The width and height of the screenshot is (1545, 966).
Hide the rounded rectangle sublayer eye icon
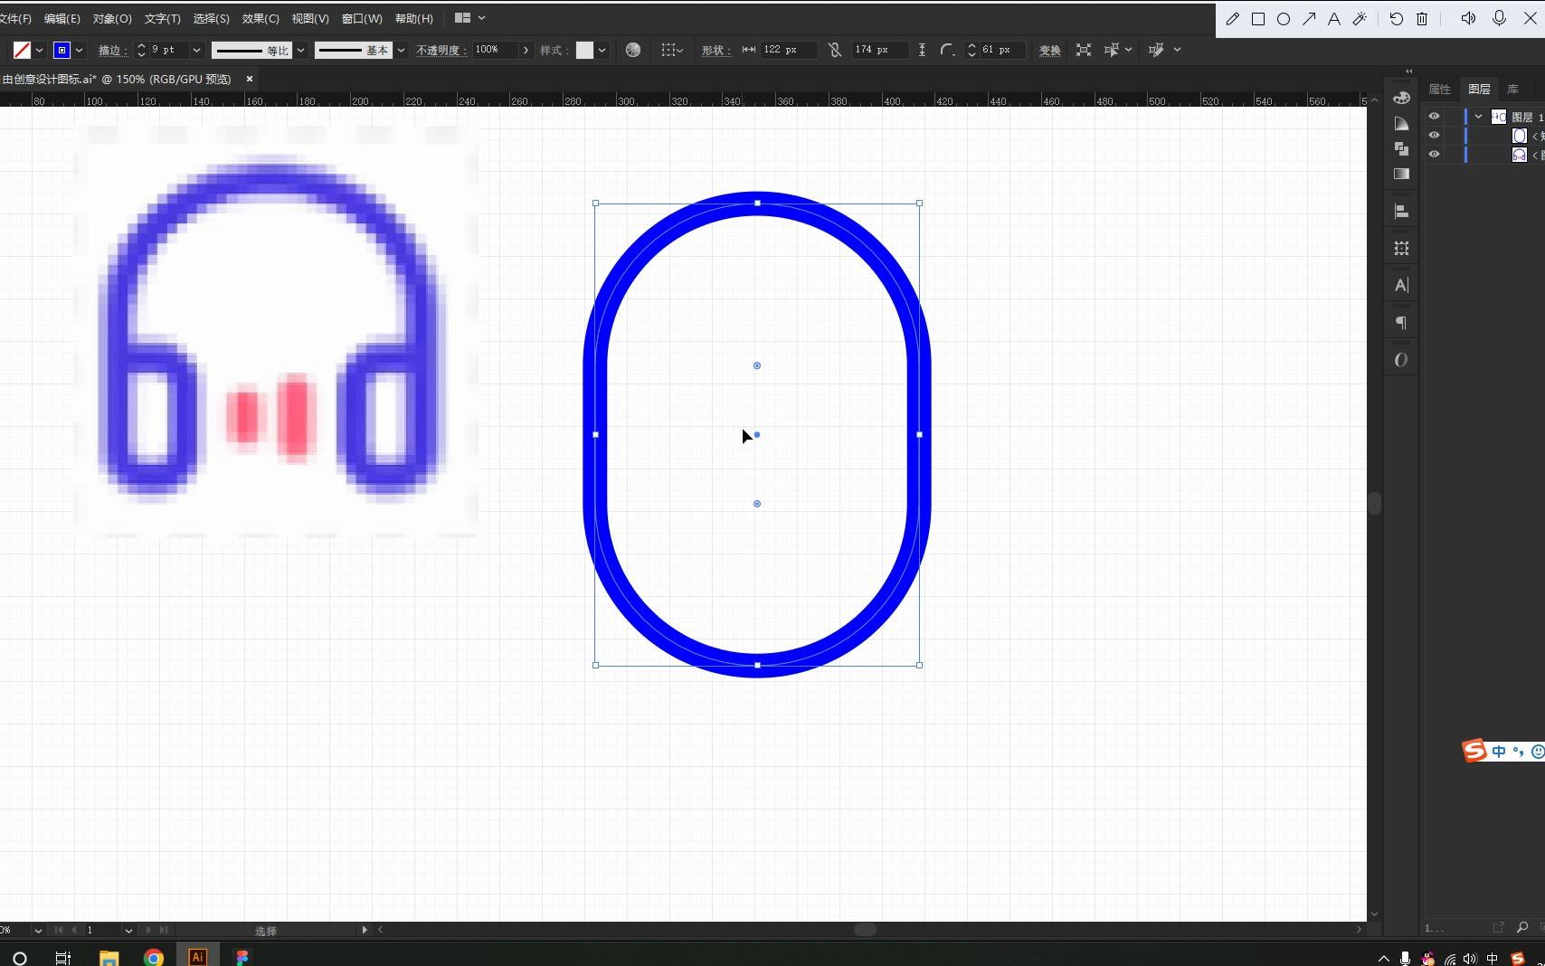[1434, 135]
